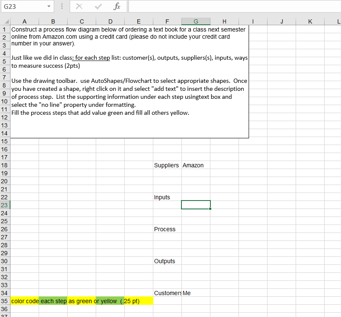Select column B header
Viewport: 341px width, 317px height.
tap(53, 21)
